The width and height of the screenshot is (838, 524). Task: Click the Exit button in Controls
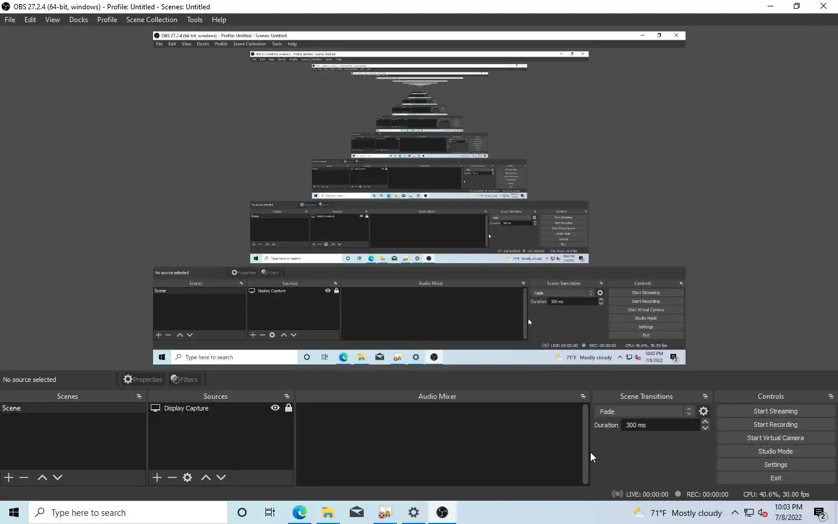776,478
